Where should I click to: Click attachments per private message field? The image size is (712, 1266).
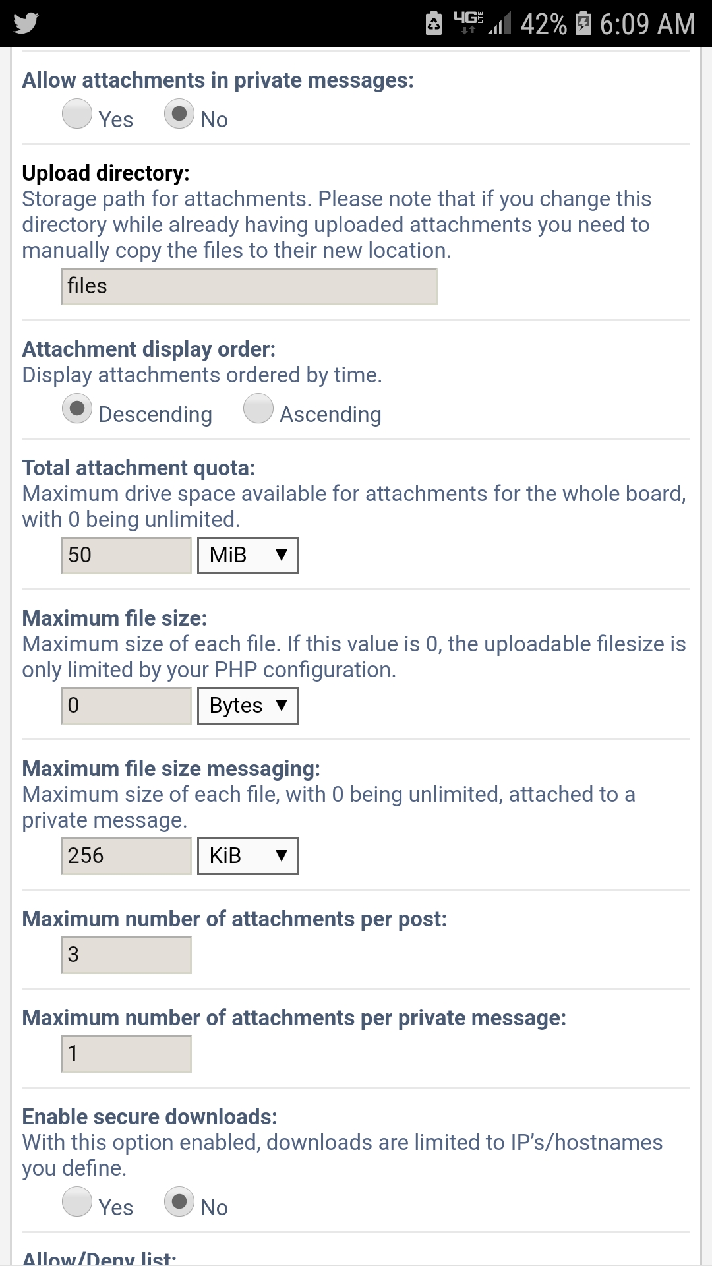pyautogui.click(x=127, y=1054)
